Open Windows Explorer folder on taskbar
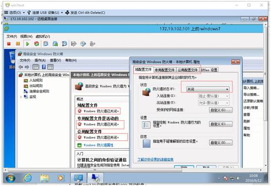Viewport: 271px width, 186px height. (45, 178)
